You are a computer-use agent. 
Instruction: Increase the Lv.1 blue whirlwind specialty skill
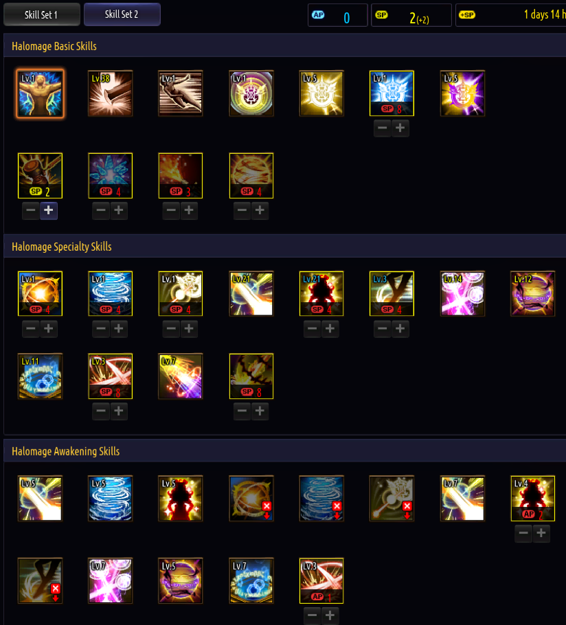(x=119, y=329)
